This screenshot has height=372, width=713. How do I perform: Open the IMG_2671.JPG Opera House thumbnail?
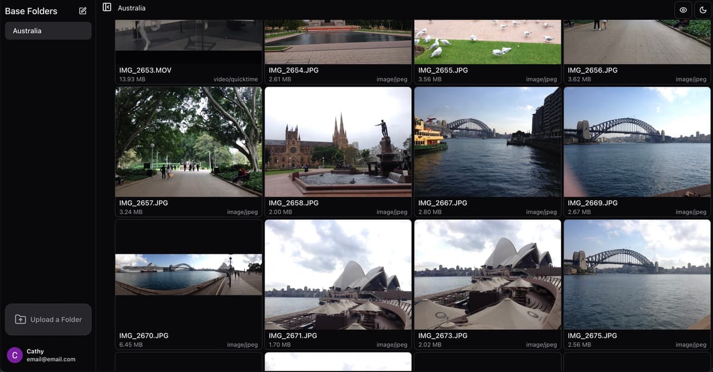[x=338, y=275]
